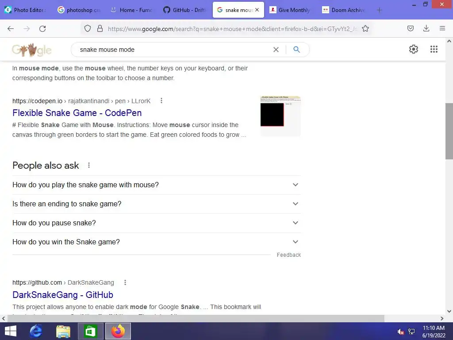The width and height of the screenshot is (453, 340).
Task: Open the Pocket save icon
Action: 410,28
